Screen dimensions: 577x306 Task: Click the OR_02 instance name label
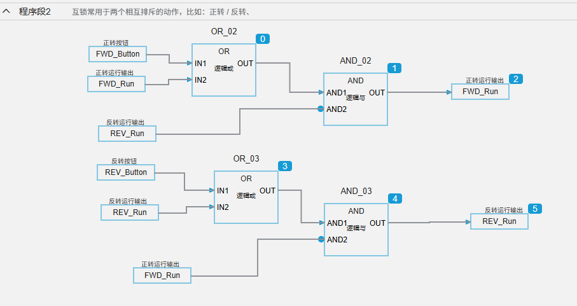[224, 31]
